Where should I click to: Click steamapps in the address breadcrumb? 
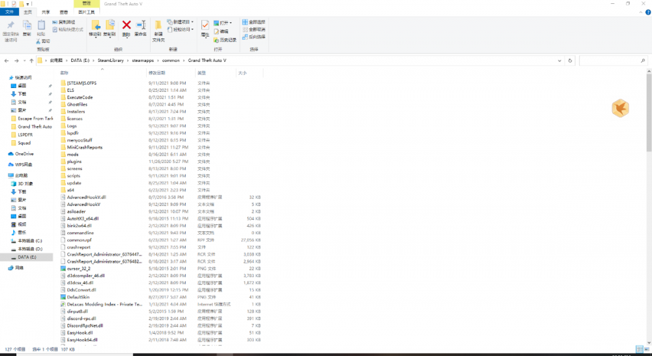[x=143, y=61]
